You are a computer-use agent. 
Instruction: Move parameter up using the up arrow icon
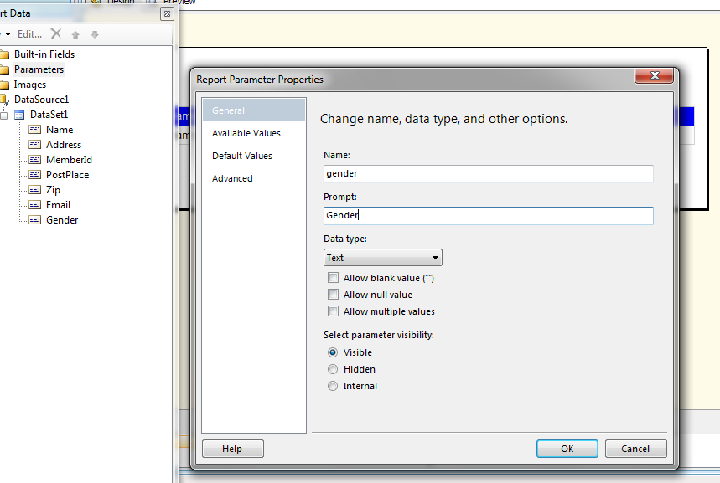tap(75, 34)
